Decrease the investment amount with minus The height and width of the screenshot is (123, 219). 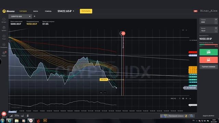[x=216, y=23]
